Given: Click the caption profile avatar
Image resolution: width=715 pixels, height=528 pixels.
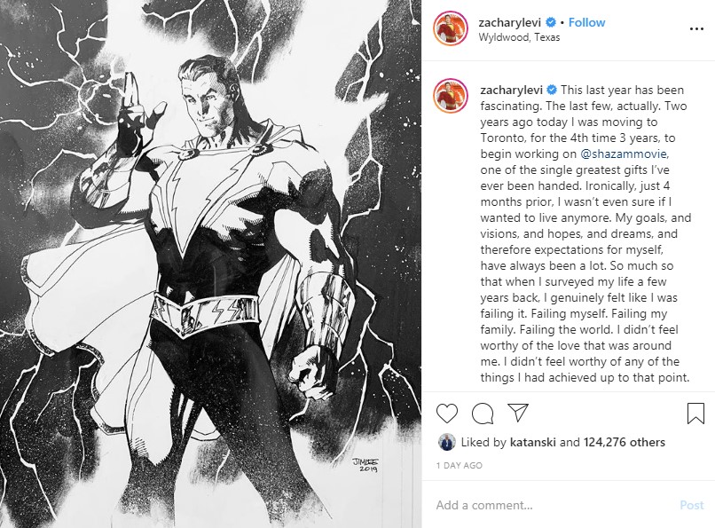Looking at the screenshot, I should pyautogui.click(x=451, y=96).
